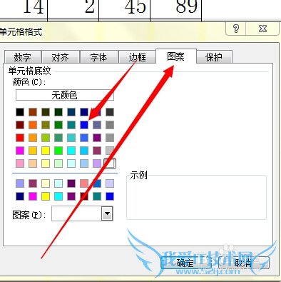Pick the gold swatch in the fourth row
281x282 pixels.
tap(33, 151)
